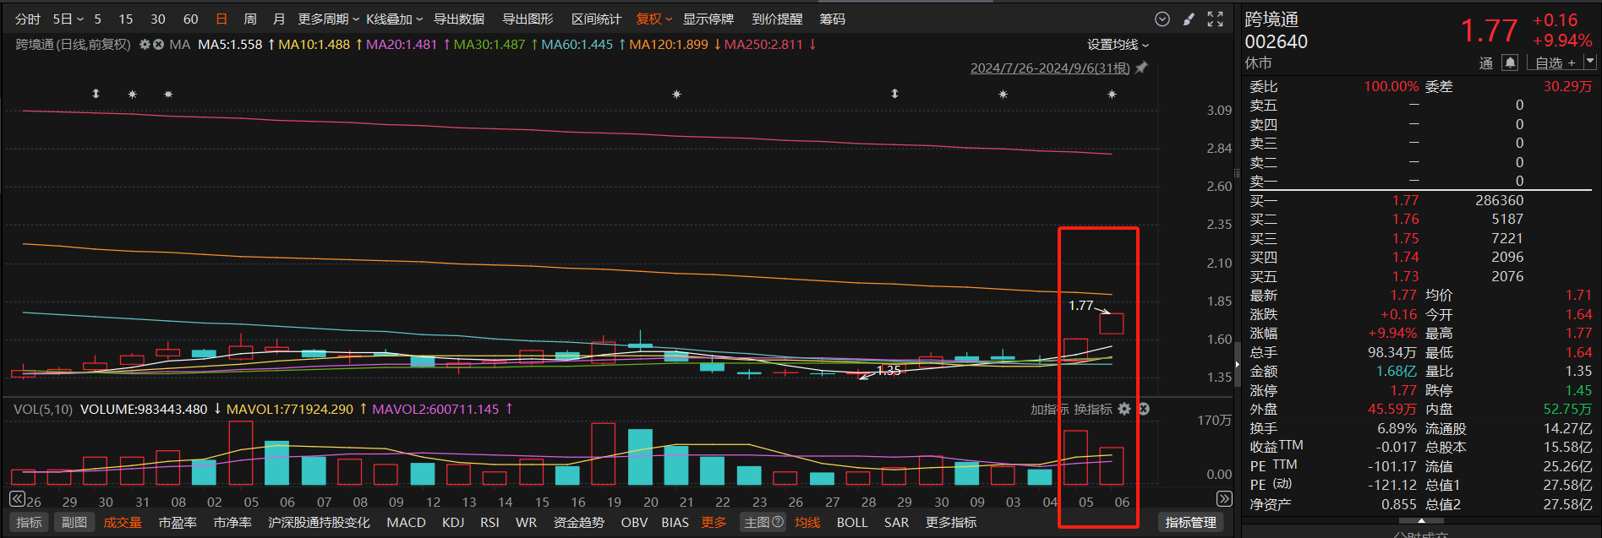Toggle the 副图 sub-chart button

[74, 523]
